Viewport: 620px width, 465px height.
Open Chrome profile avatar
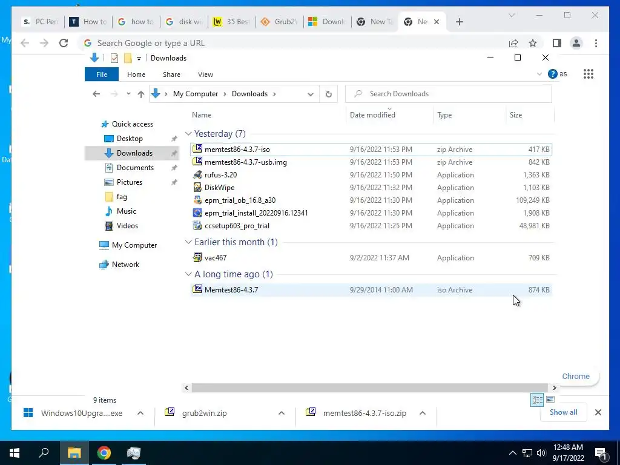click(x=576, y=43)
